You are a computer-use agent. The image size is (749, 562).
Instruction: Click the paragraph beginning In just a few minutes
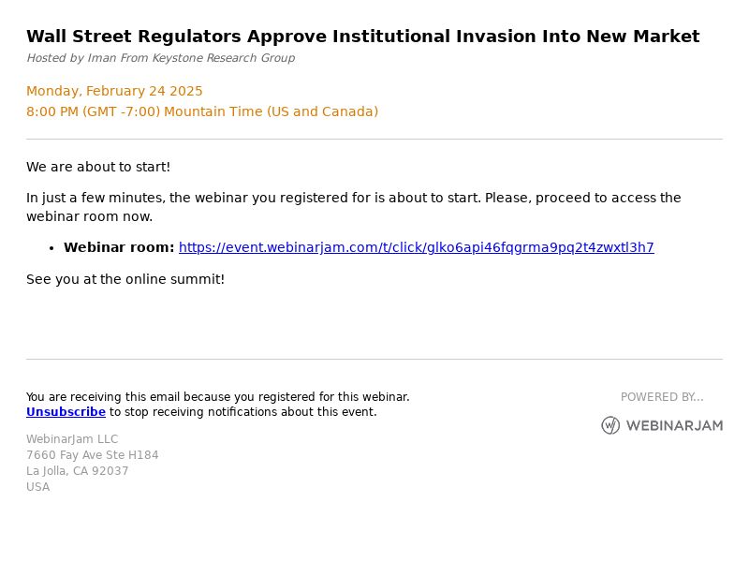point(354,207)
